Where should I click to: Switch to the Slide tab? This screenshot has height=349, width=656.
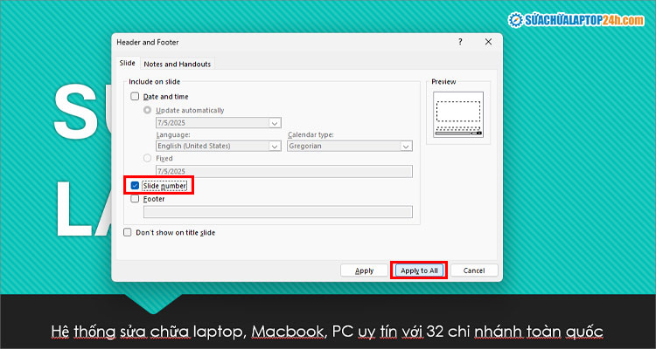coord(127,63)
